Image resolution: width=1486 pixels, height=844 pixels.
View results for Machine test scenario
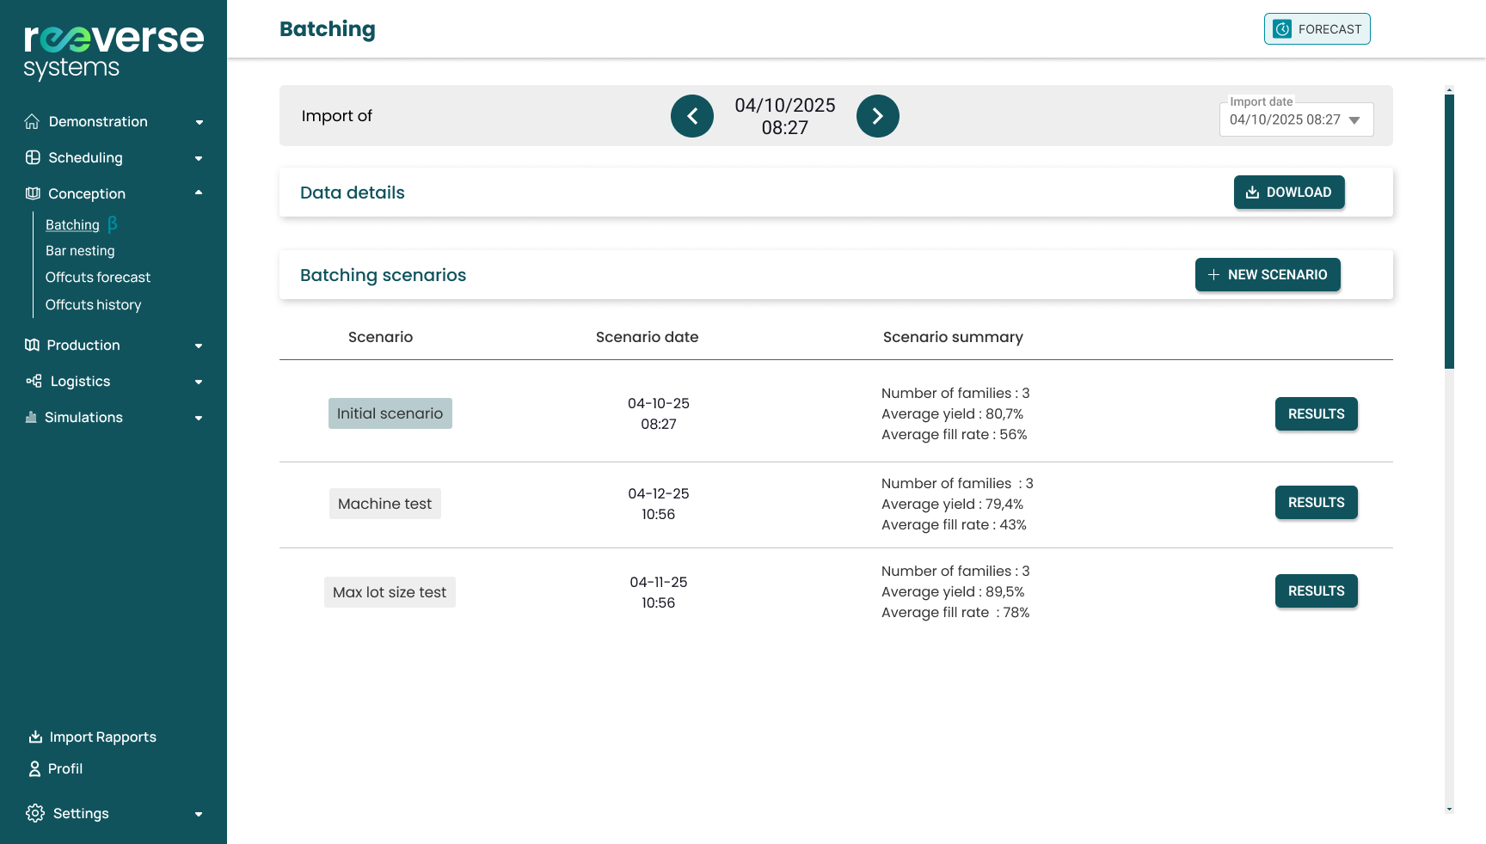point(1316,503)
